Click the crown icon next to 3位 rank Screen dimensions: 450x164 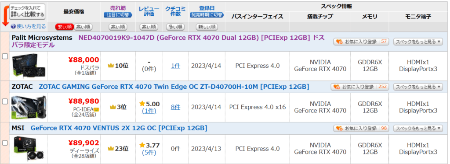[x=113, y=107]
